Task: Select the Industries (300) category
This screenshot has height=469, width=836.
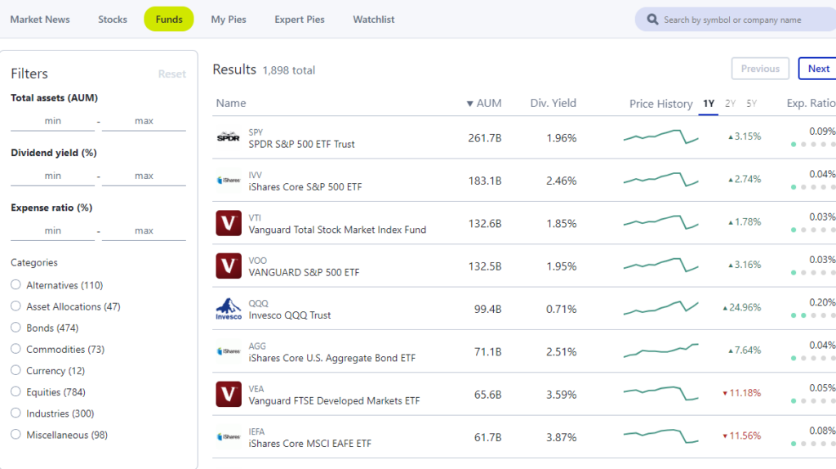Action: coord(16,413)
